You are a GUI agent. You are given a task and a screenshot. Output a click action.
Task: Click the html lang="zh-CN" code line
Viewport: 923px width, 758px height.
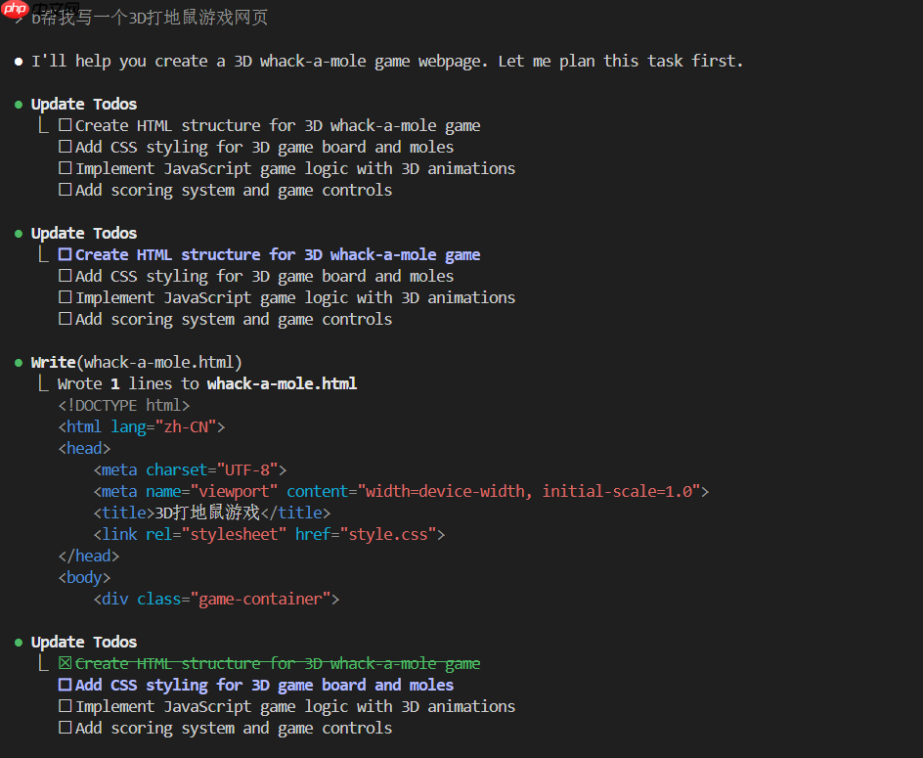pos(141,427)
